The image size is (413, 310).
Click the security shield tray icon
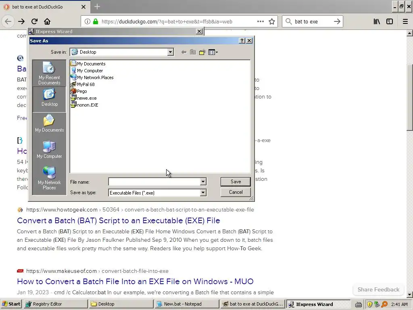[x=369, y=304]
